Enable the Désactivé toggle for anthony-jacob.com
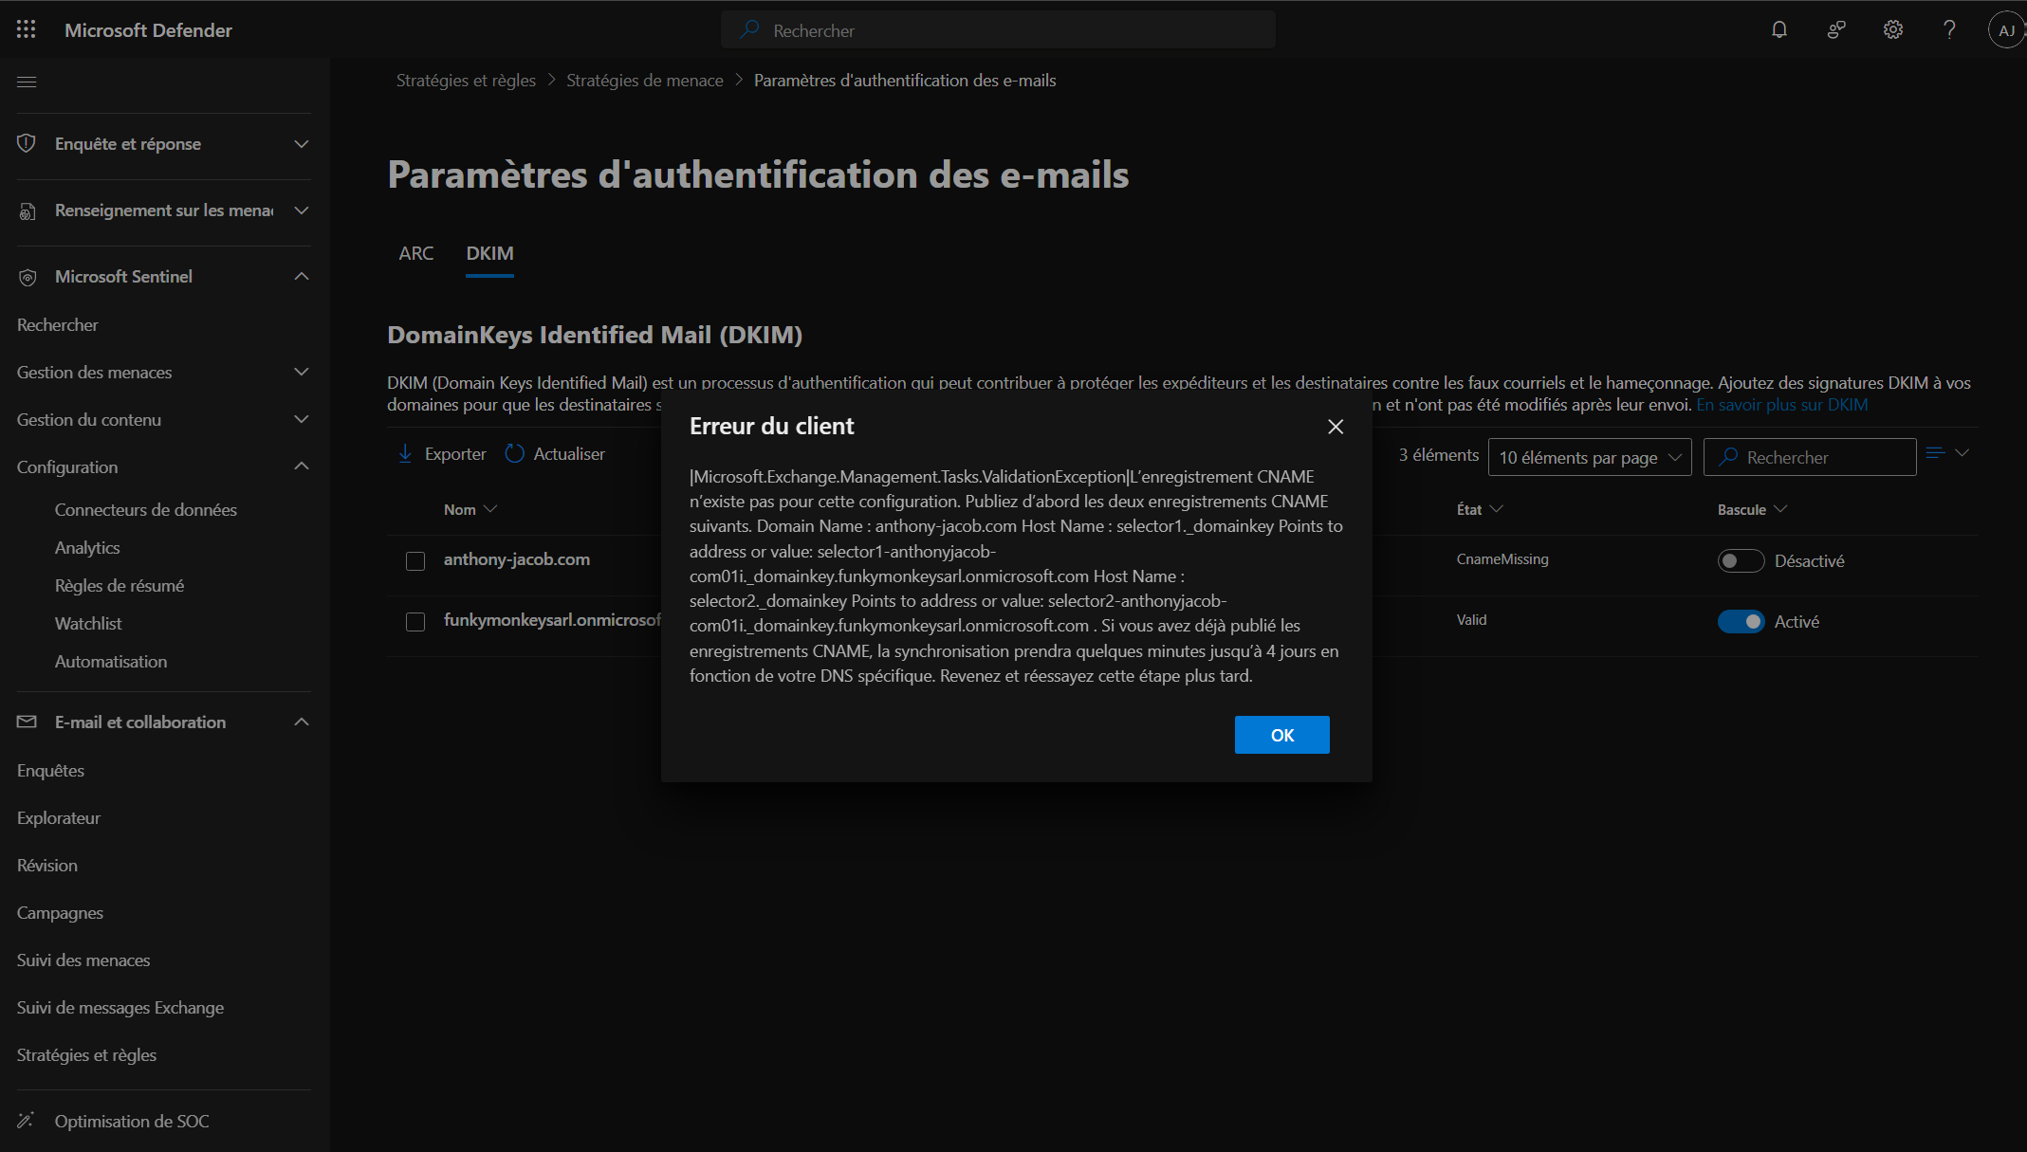Image resolution: width=2027 pixels, height=1152 pixels. (1741, 561)
